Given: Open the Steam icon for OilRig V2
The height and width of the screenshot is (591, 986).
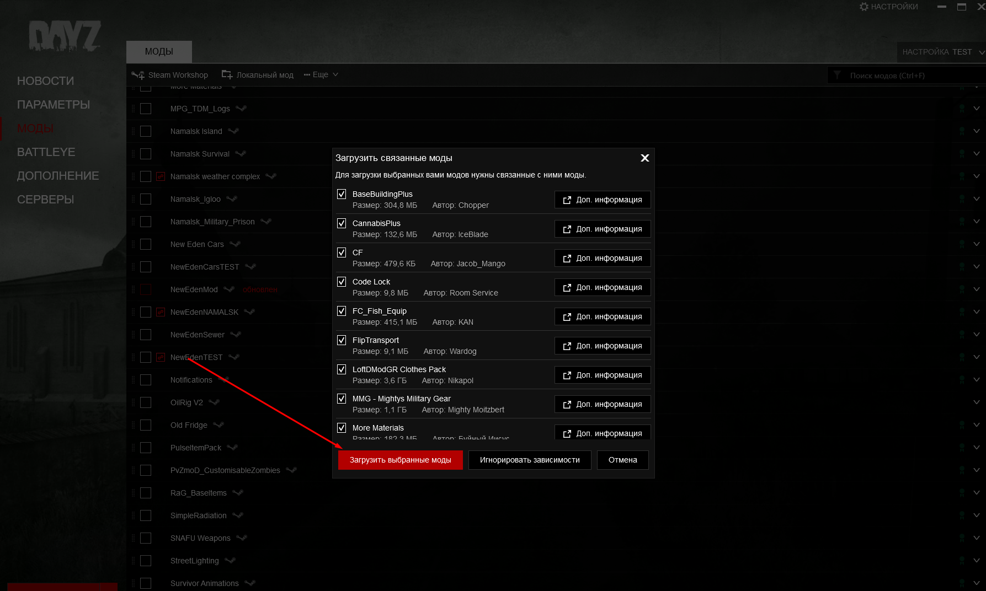Looking at the screenshot, I should tap(214, 402).
